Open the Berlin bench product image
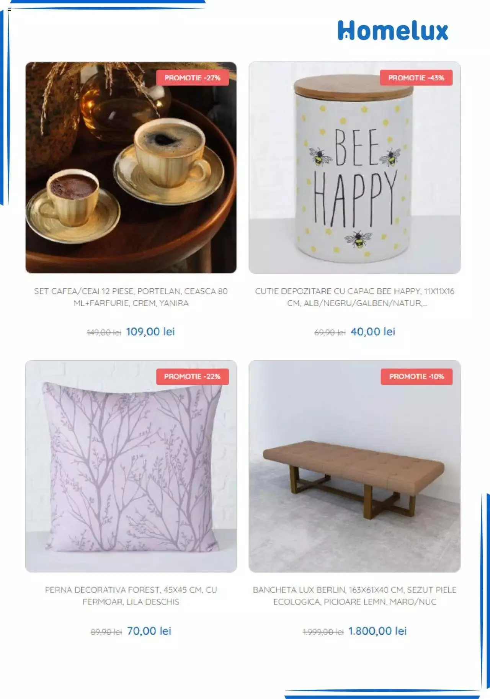The width and height of the screenshot is (490, 699). point(354,466)
